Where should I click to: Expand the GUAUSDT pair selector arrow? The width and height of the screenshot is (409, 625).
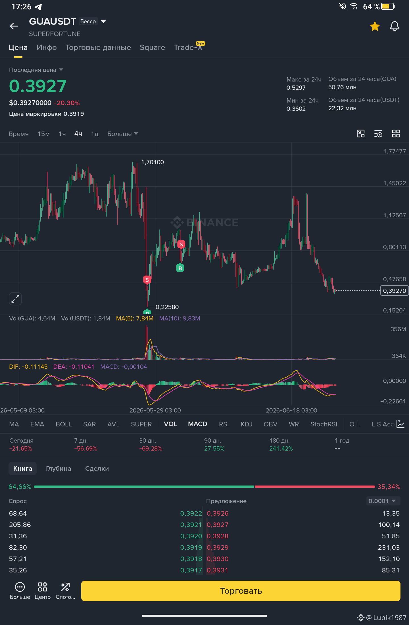tap(103, 21)
